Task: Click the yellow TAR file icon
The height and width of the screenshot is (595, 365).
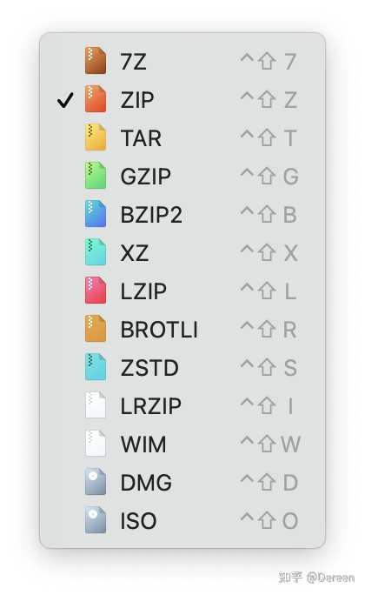Action: pyautogui.click(x=96, y=137)
